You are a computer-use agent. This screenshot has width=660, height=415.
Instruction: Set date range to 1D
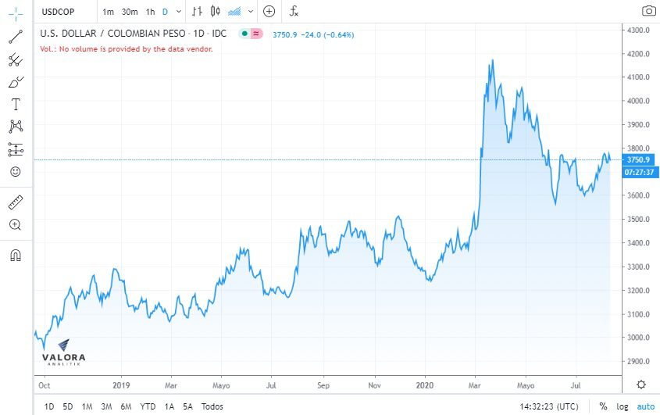pyautogui.click(x=49, y=406)
